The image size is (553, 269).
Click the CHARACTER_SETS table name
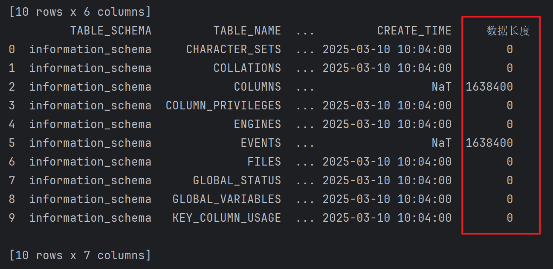[233, 49]
